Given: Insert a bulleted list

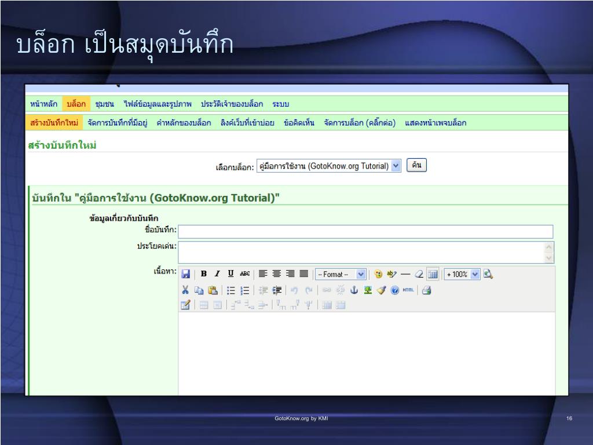Looking at the screenshot, I should (230, 290).
